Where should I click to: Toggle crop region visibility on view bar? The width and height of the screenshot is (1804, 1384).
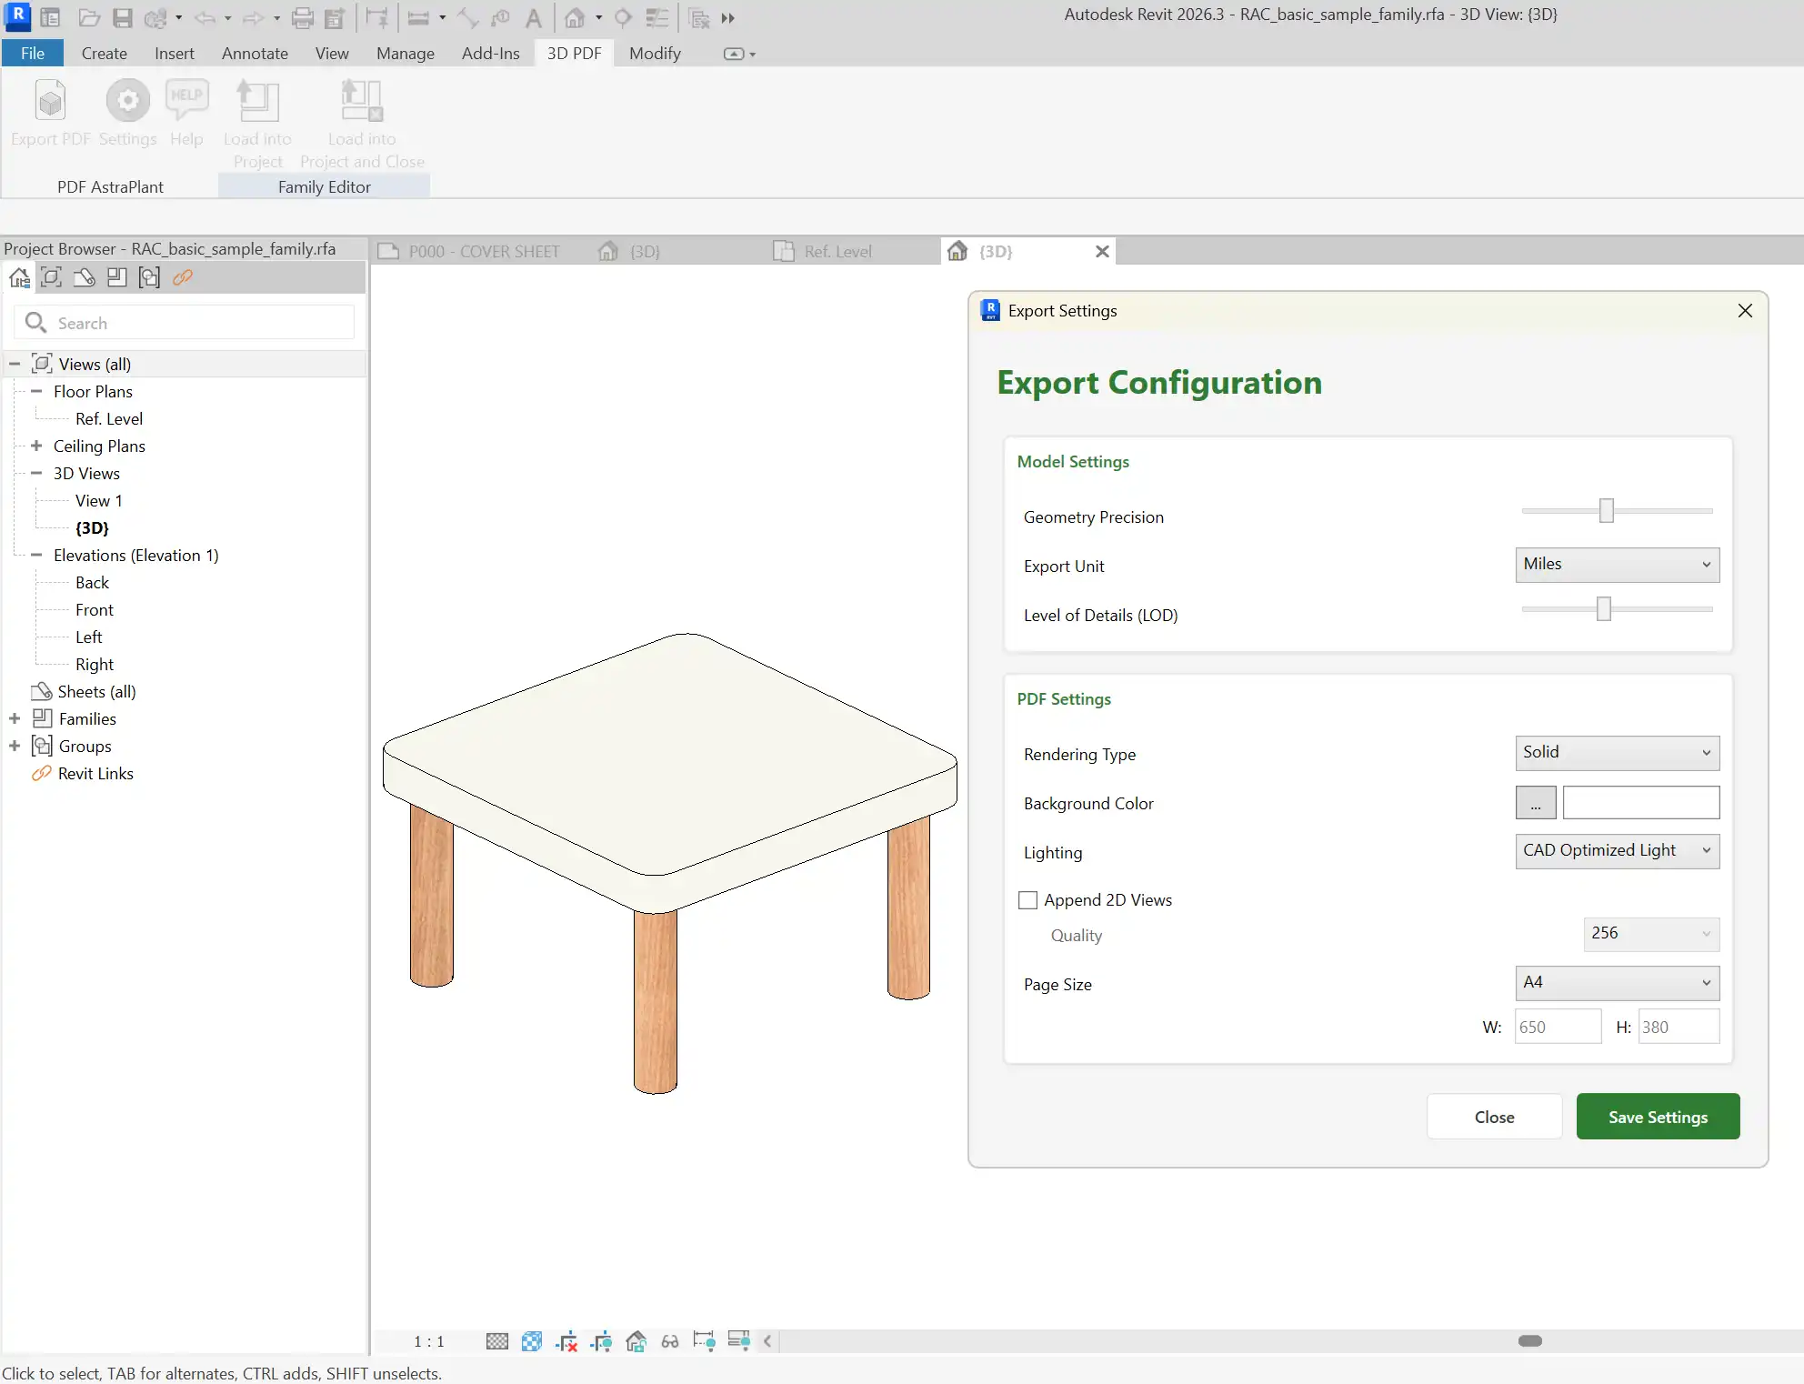[601, 1341]
